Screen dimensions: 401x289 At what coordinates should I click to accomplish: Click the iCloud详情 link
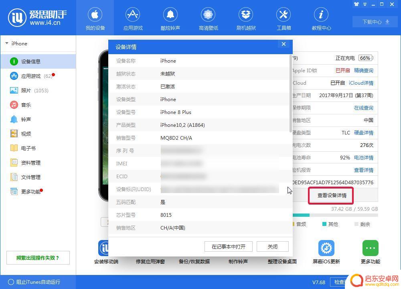[x=361, y=83]
